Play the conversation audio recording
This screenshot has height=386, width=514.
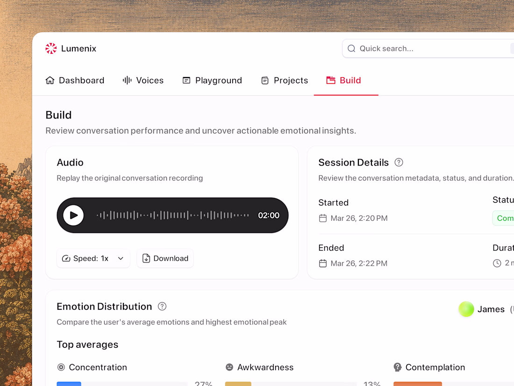73,215
